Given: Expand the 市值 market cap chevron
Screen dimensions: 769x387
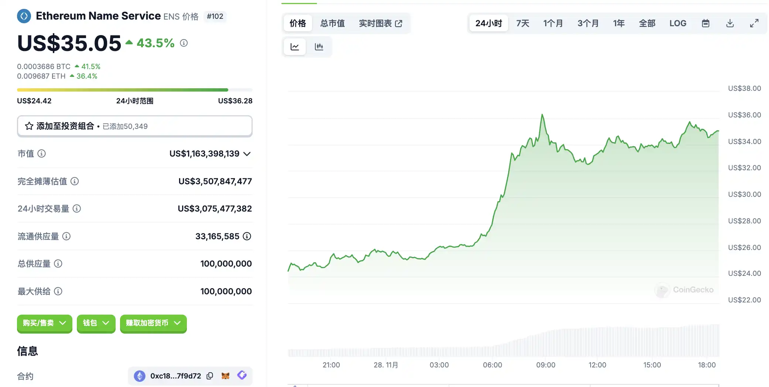Looking at the screenshot, I should [247, 154].
